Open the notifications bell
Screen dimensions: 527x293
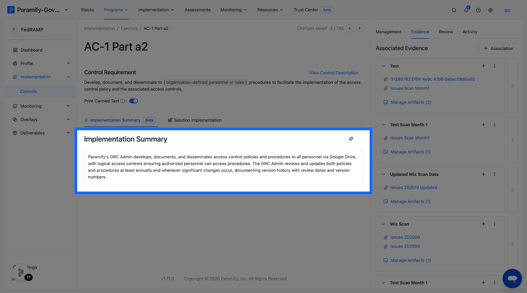click(466, 10)
